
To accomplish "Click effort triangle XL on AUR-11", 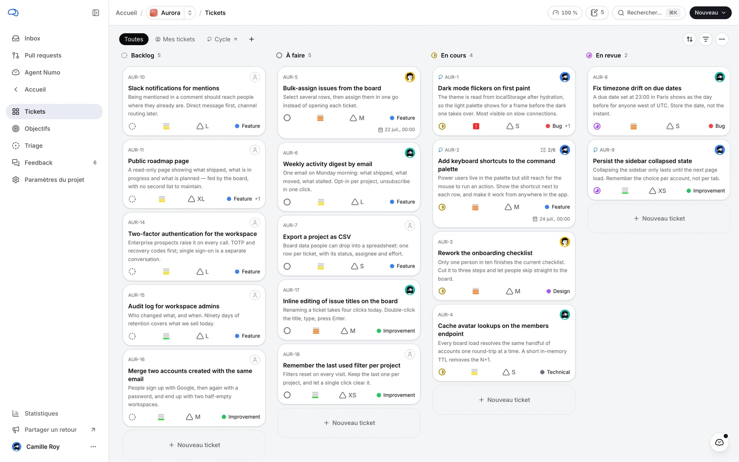I will pos(196,199).
